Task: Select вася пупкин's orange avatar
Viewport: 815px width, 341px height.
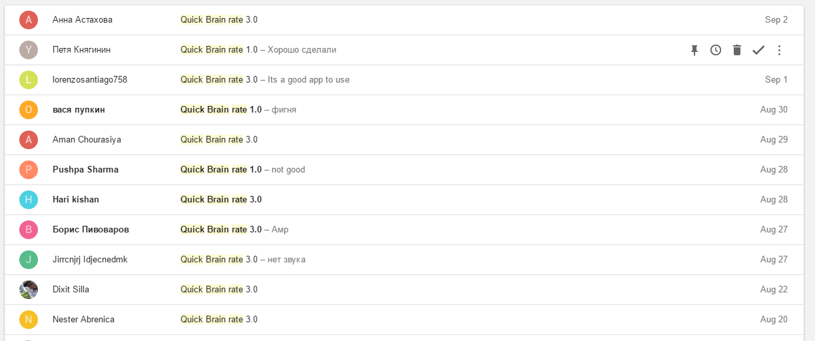Action: 29,110
